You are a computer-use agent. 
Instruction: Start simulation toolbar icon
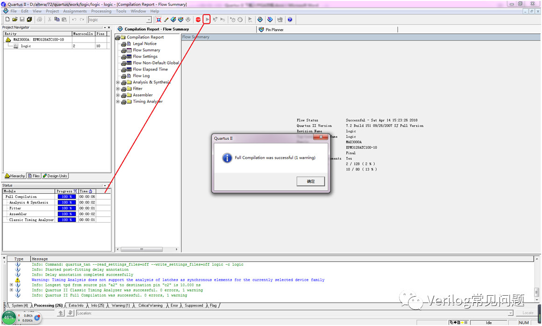(x=250, y=20)
